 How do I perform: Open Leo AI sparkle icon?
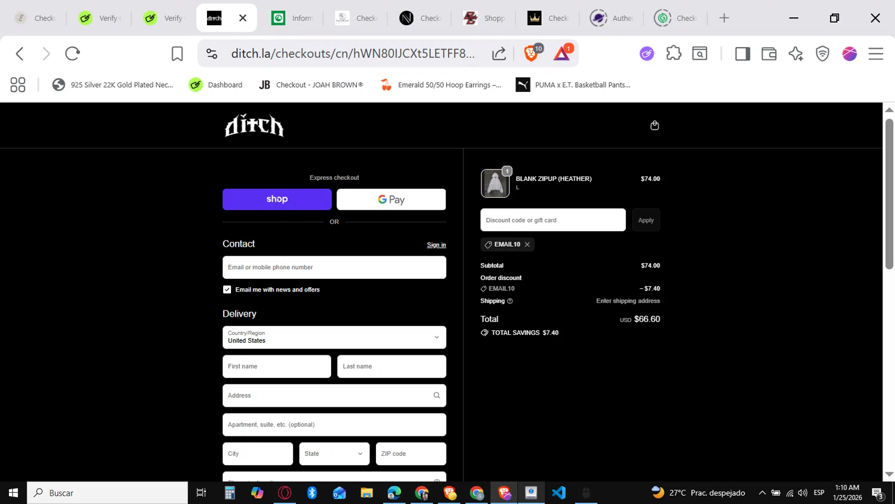[795, 54]
